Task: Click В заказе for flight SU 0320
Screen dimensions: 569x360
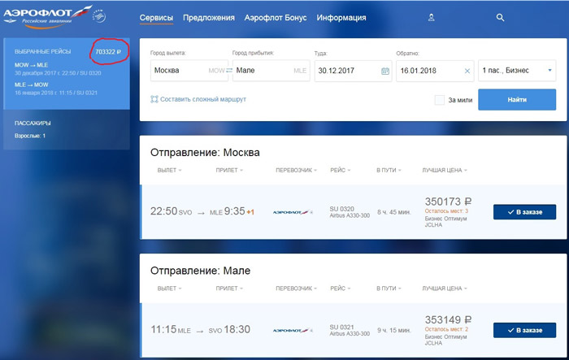Action: 525,212
